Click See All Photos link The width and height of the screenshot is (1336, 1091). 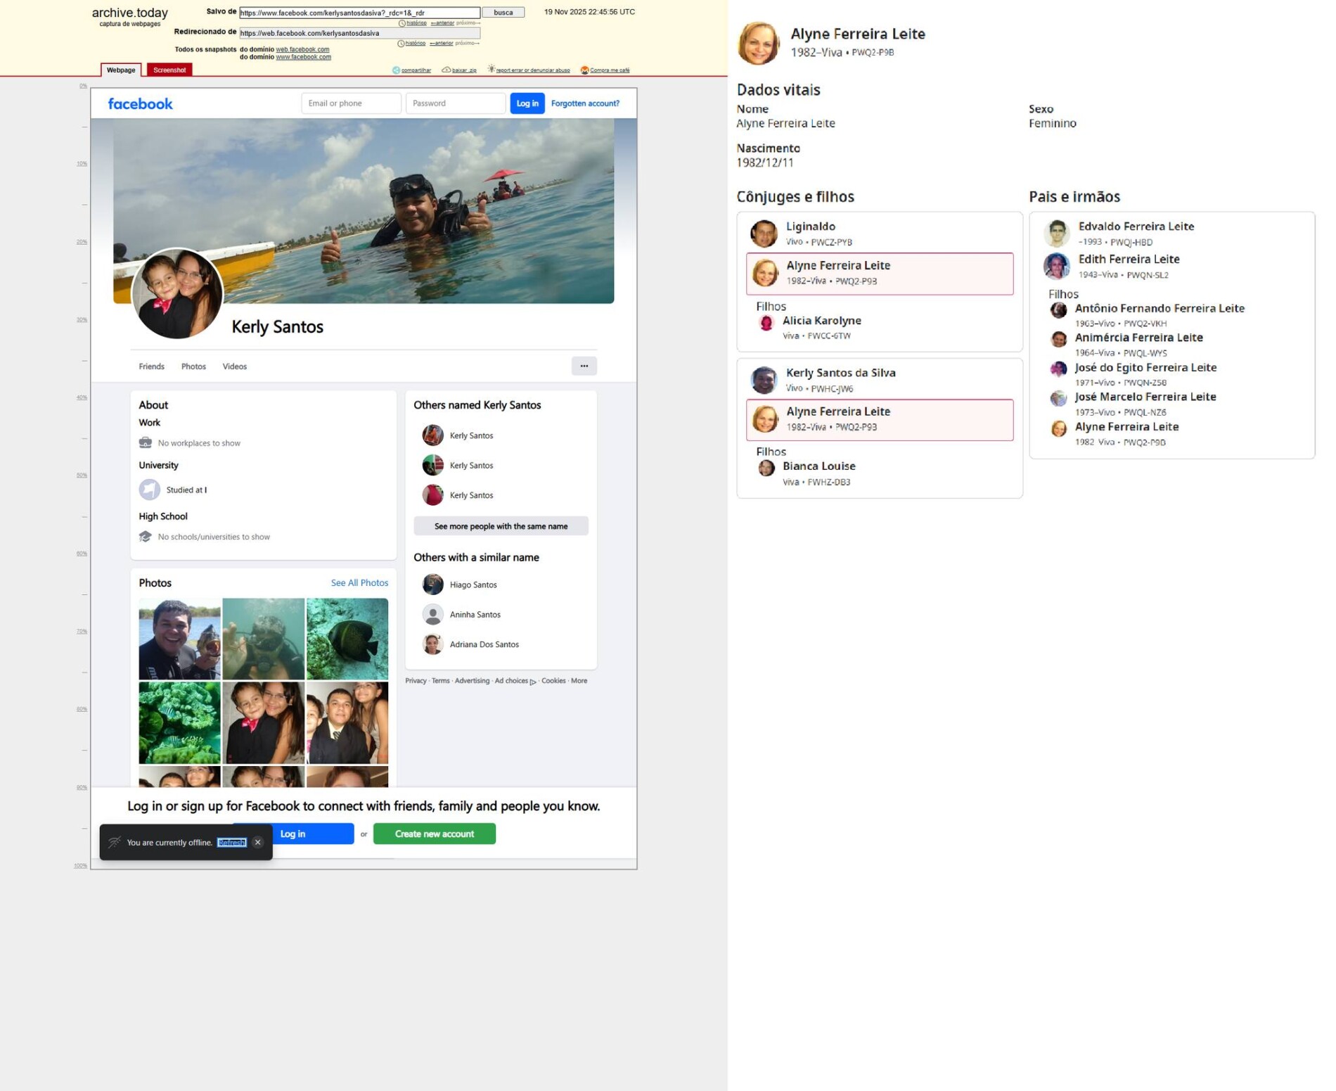(359, 582)
